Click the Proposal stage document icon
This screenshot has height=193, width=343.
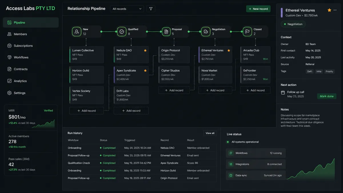(166, 31)
